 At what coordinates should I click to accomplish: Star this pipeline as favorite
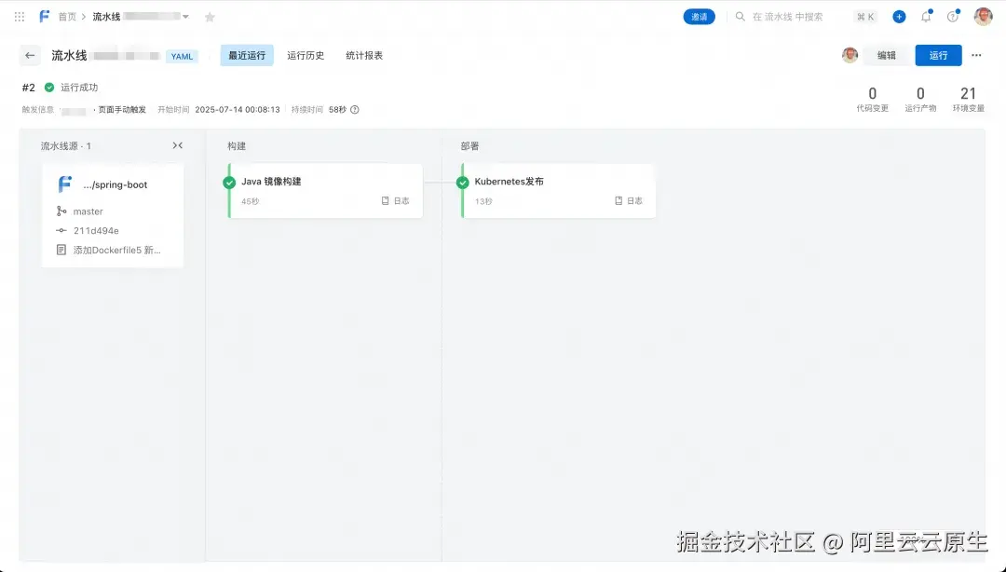(x=210, y=18)
